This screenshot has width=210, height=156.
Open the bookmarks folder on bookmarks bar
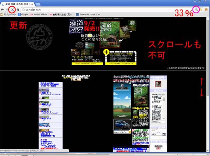8,14
